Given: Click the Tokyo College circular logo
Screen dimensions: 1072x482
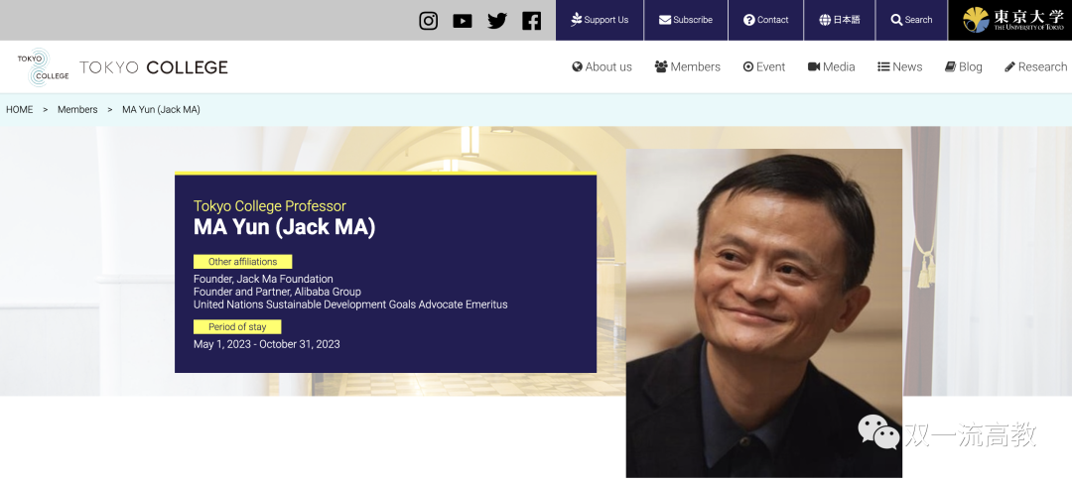Looking at the screenshot, I should coord(43,66).
